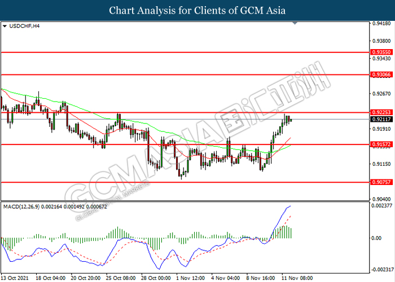Screen dimensions: 395x282
Task: Click the 0.90757 red price label
Action: coord(379,182)
